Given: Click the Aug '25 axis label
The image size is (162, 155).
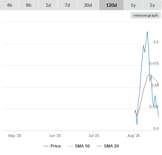Looking at the screenshot, I should coord(134,136).
